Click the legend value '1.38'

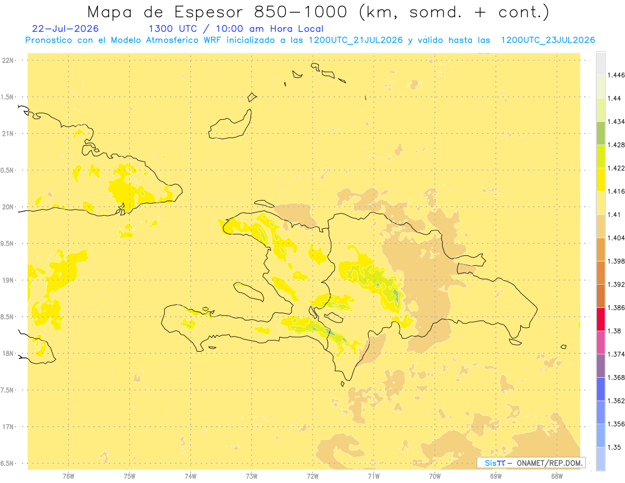point(615,331)
